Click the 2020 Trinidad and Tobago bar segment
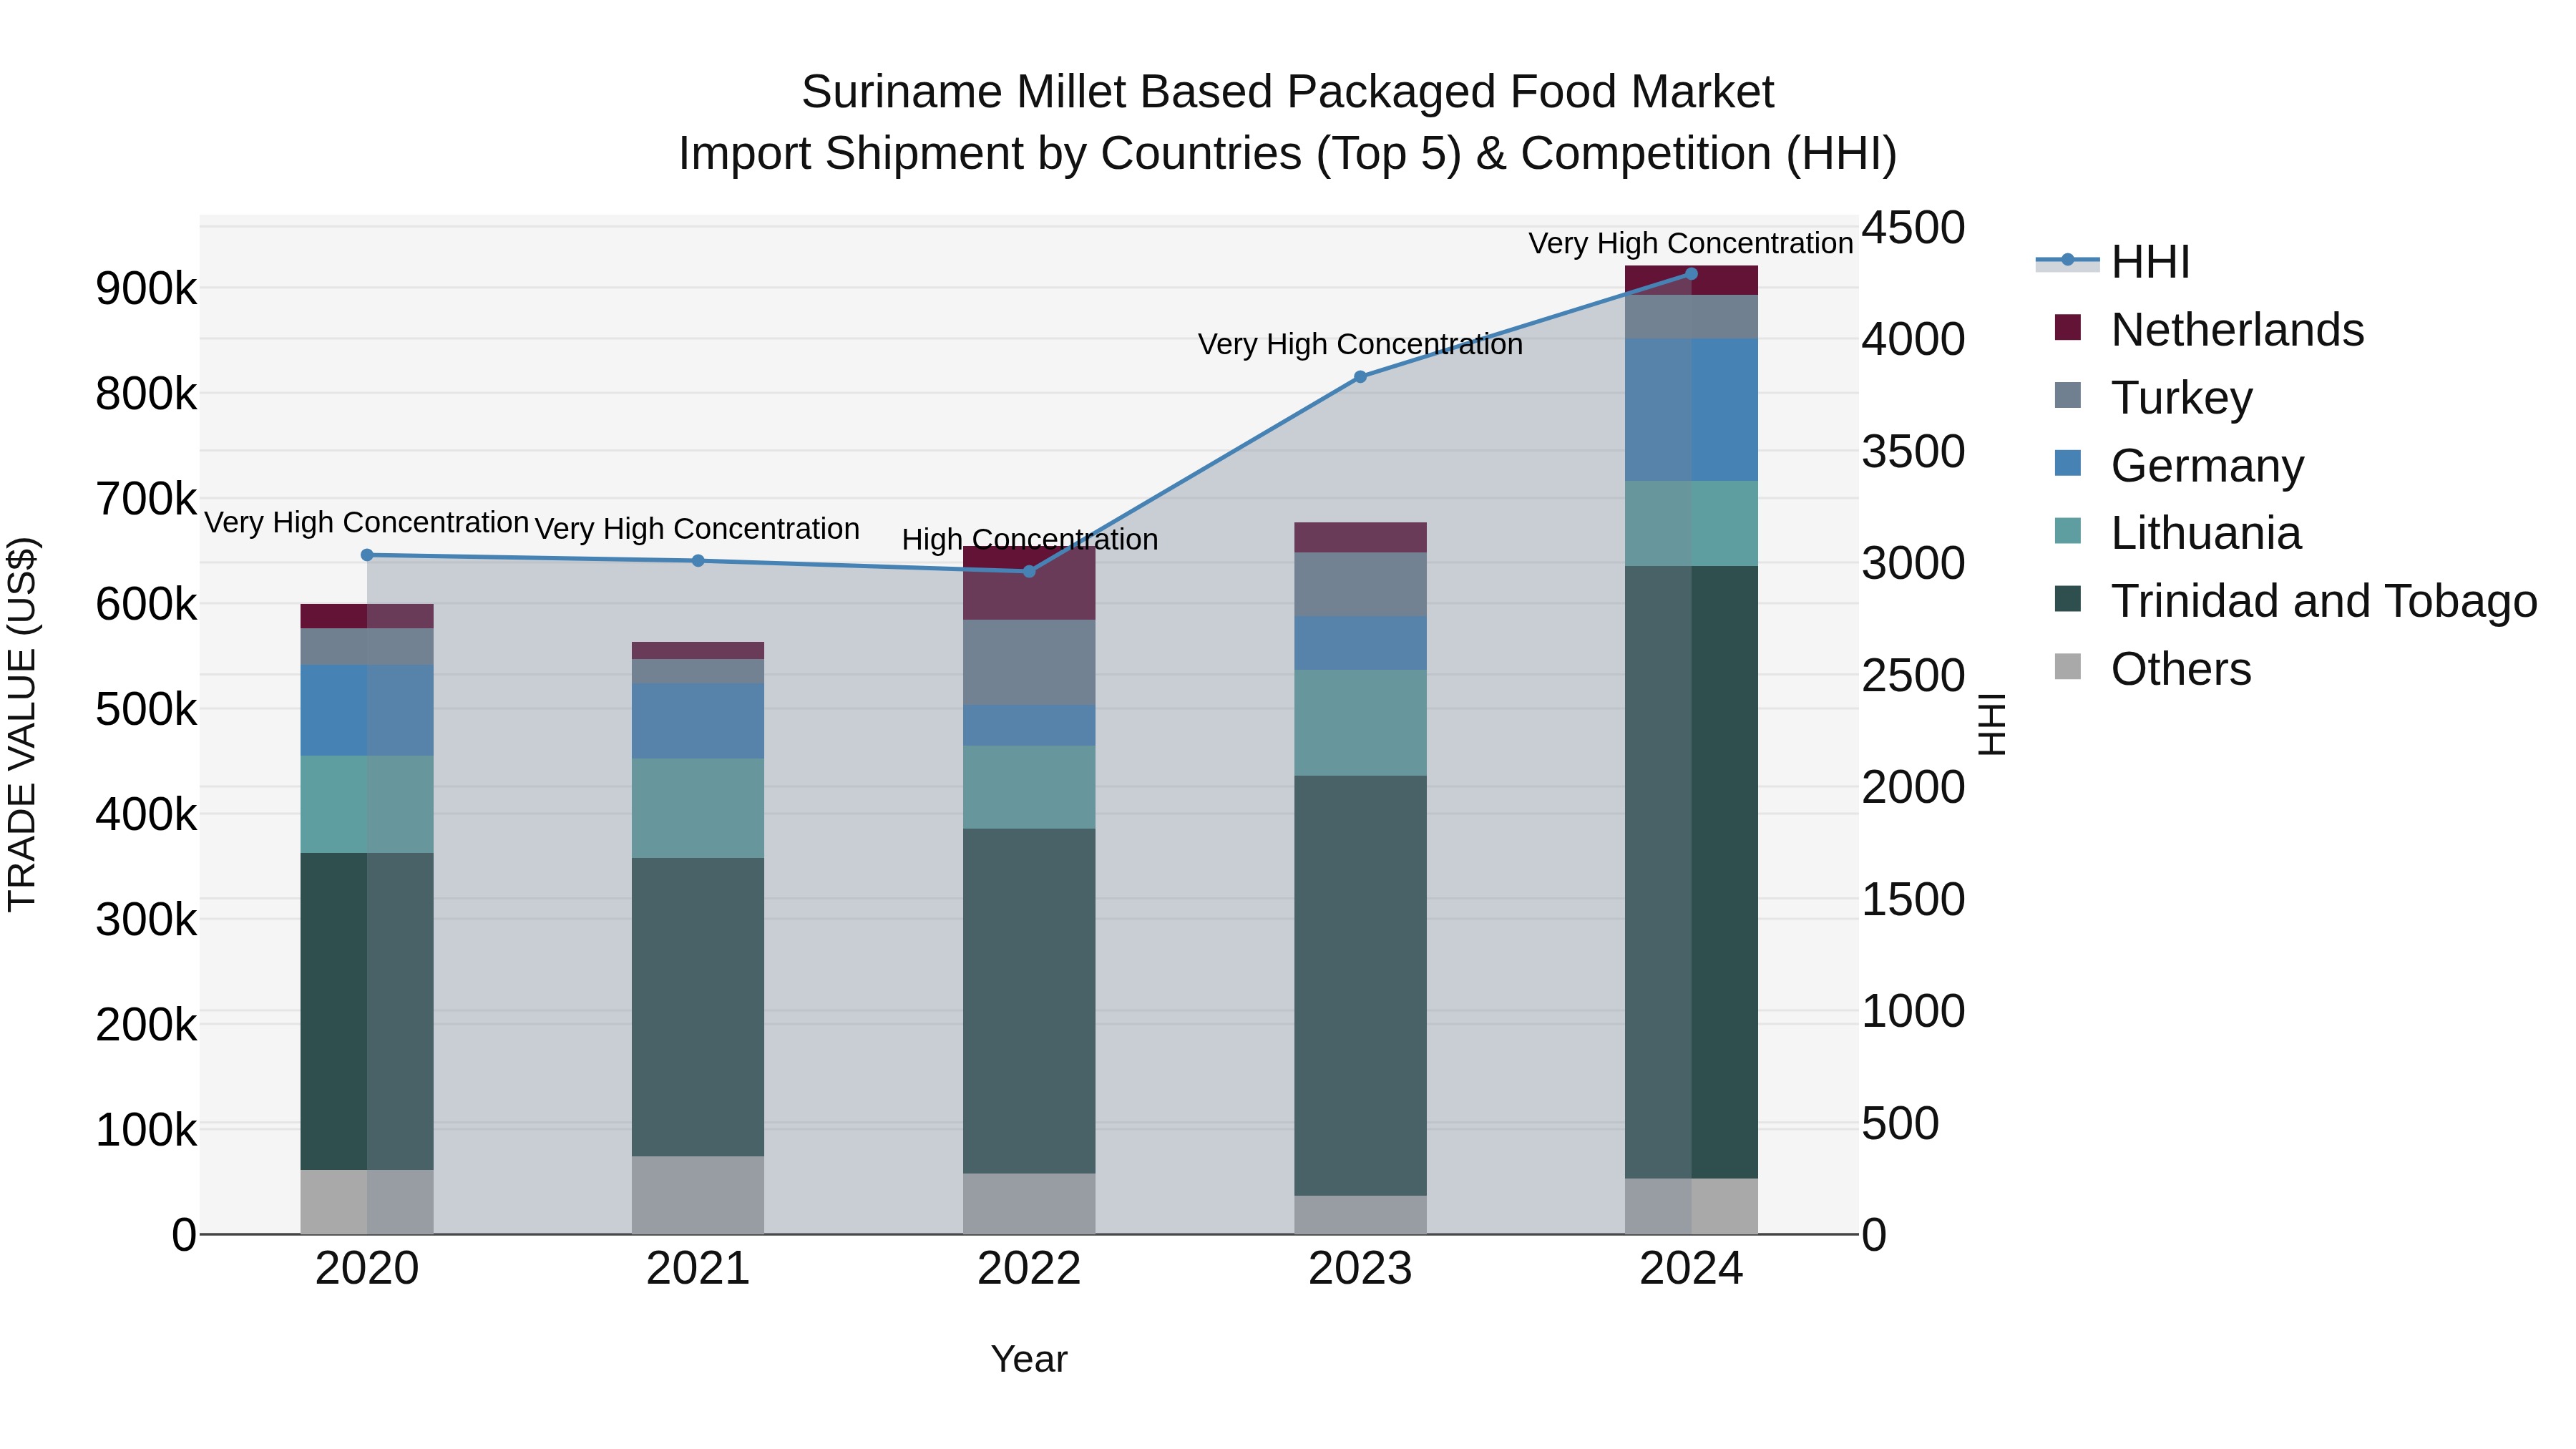Screen dimensions: 2576x1449 (x=367, y=1011)
